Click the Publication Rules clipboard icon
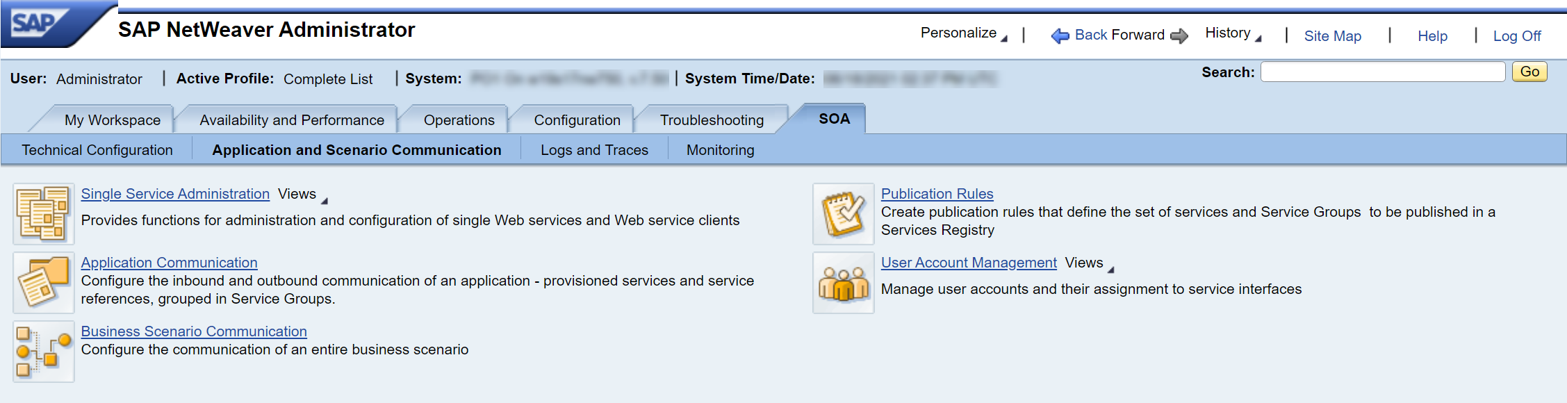The image size is (1567, 403). pyautogui.click(x=843, y=213)
